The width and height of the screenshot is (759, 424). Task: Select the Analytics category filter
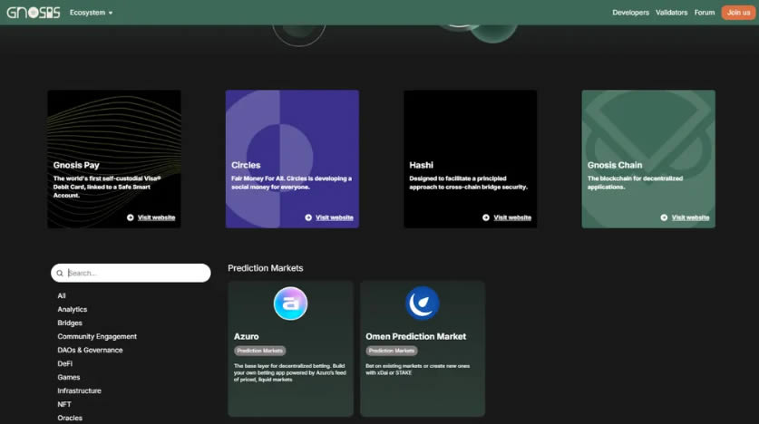[x=73, y=310]
